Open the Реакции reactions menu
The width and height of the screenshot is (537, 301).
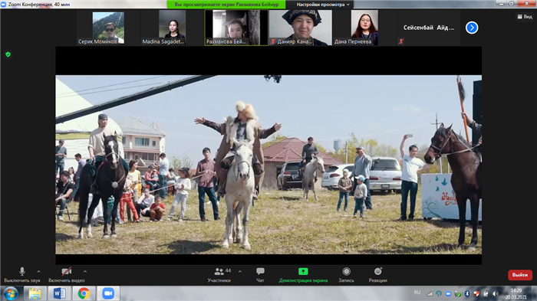[x=377, y=275]
